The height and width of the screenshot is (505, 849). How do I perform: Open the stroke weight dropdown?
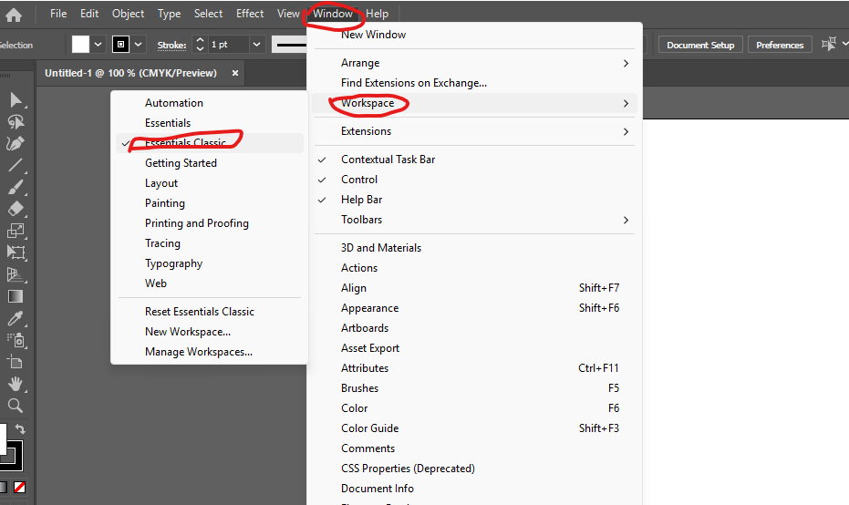pos(256,45)
